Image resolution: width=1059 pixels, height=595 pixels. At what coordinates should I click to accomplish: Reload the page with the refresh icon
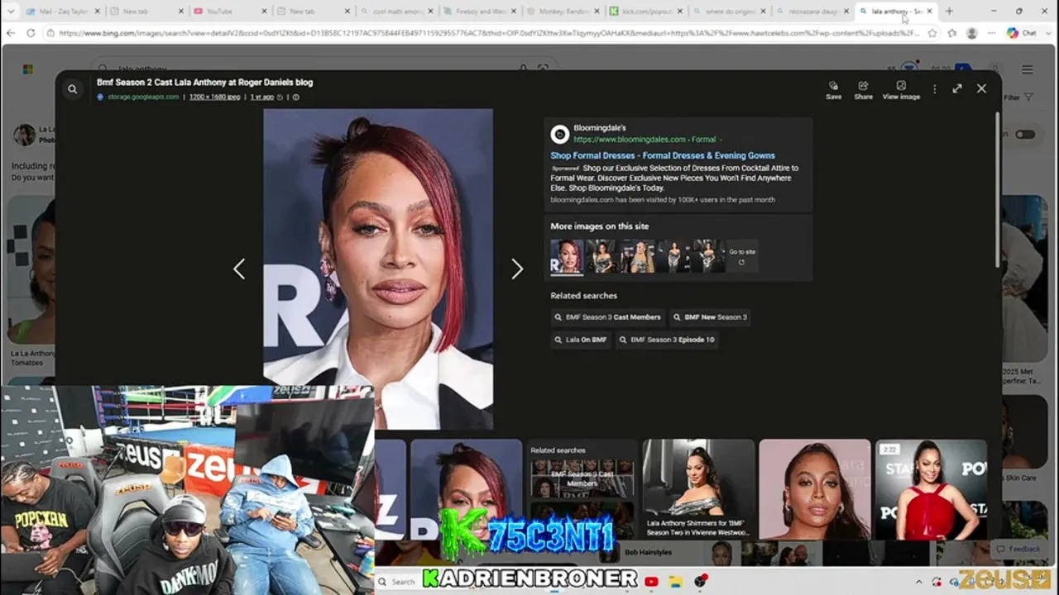tap(31, 33)
